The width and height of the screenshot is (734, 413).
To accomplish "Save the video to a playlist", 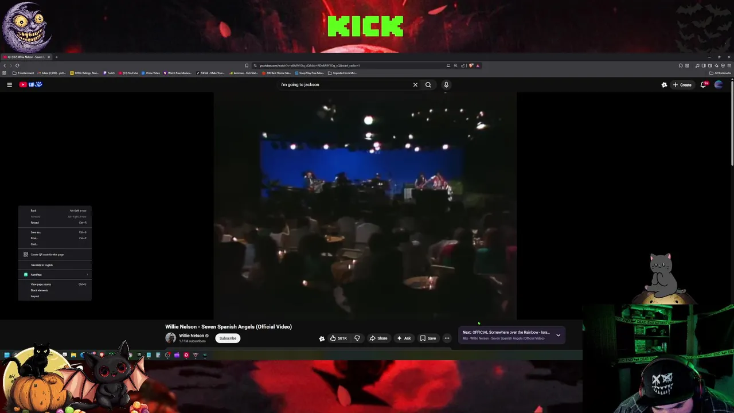I will tap(428, 338).
